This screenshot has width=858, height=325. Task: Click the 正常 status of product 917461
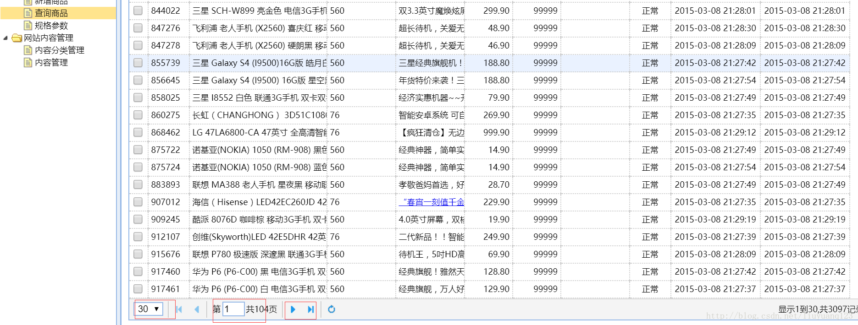pyautogui.click(x=650, y=289)
